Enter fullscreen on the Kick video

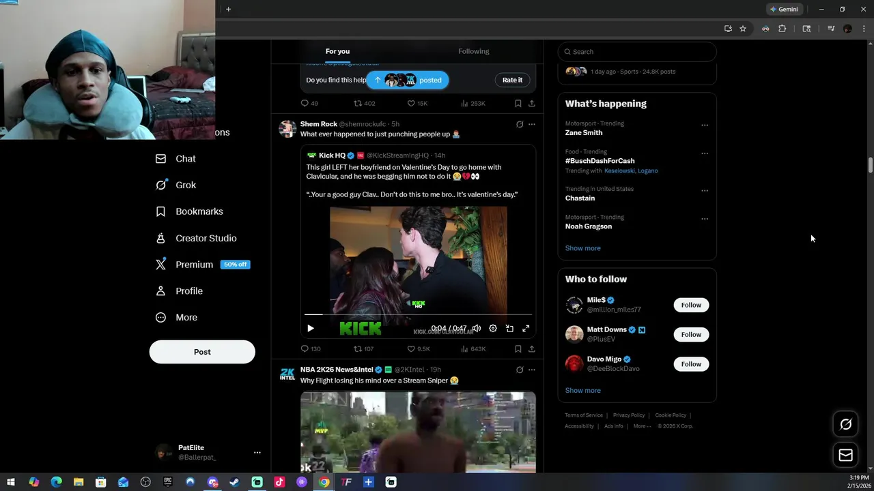click(526, 328)
